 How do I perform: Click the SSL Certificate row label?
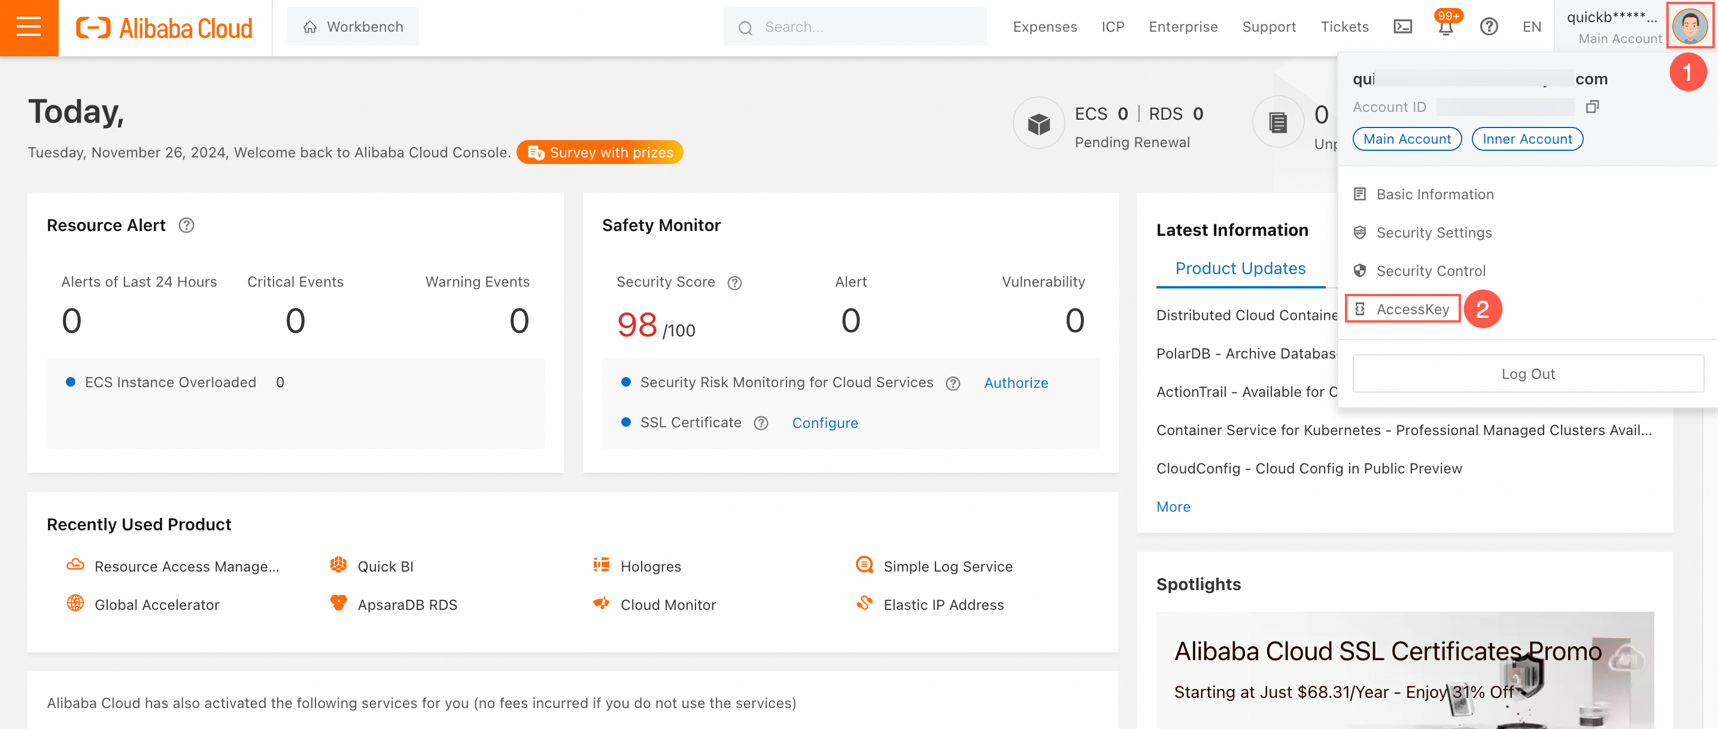coord(691,423)
